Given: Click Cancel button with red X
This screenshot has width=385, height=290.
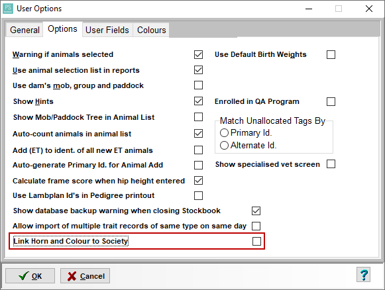Looking at the screenshot, I should tap(85, 276).
